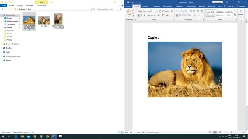Viewport: 248px width, 139px height.
Task: Click the decrease indent icon
Action: (x=191, y=11)
